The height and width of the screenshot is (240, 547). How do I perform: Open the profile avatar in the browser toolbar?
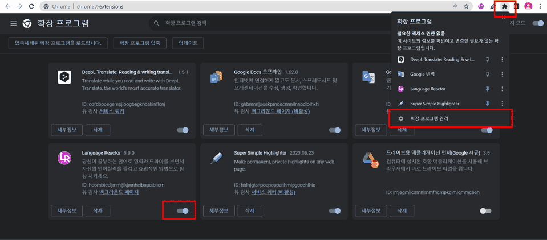(x=529, y=6)
